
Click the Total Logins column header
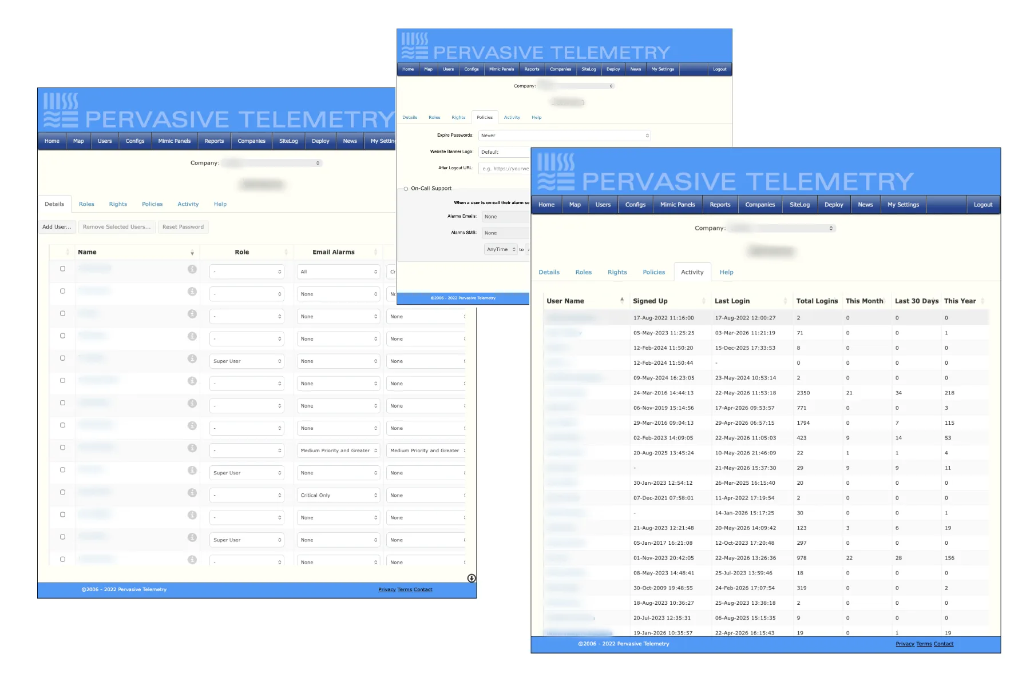[x=817, y=301]
